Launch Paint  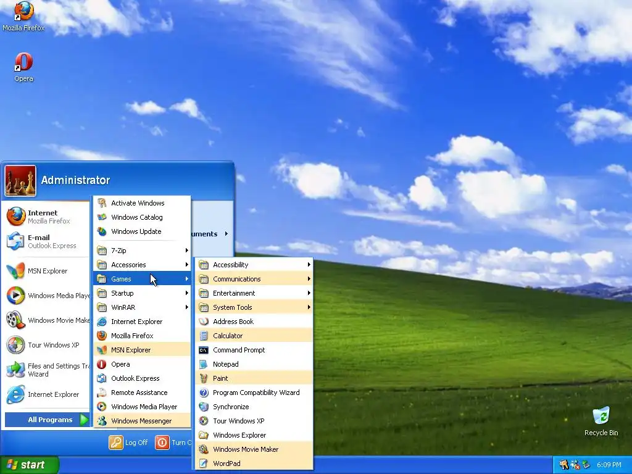(254, 378)
